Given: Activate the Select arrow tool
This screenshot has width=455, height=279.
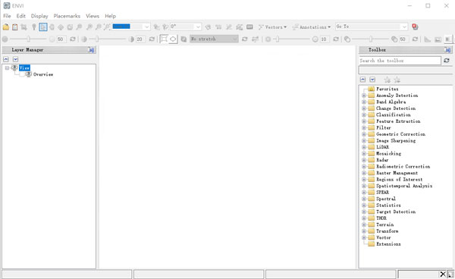Looking at the screenshot, I should pyautogui.click(x=43, y=27).
